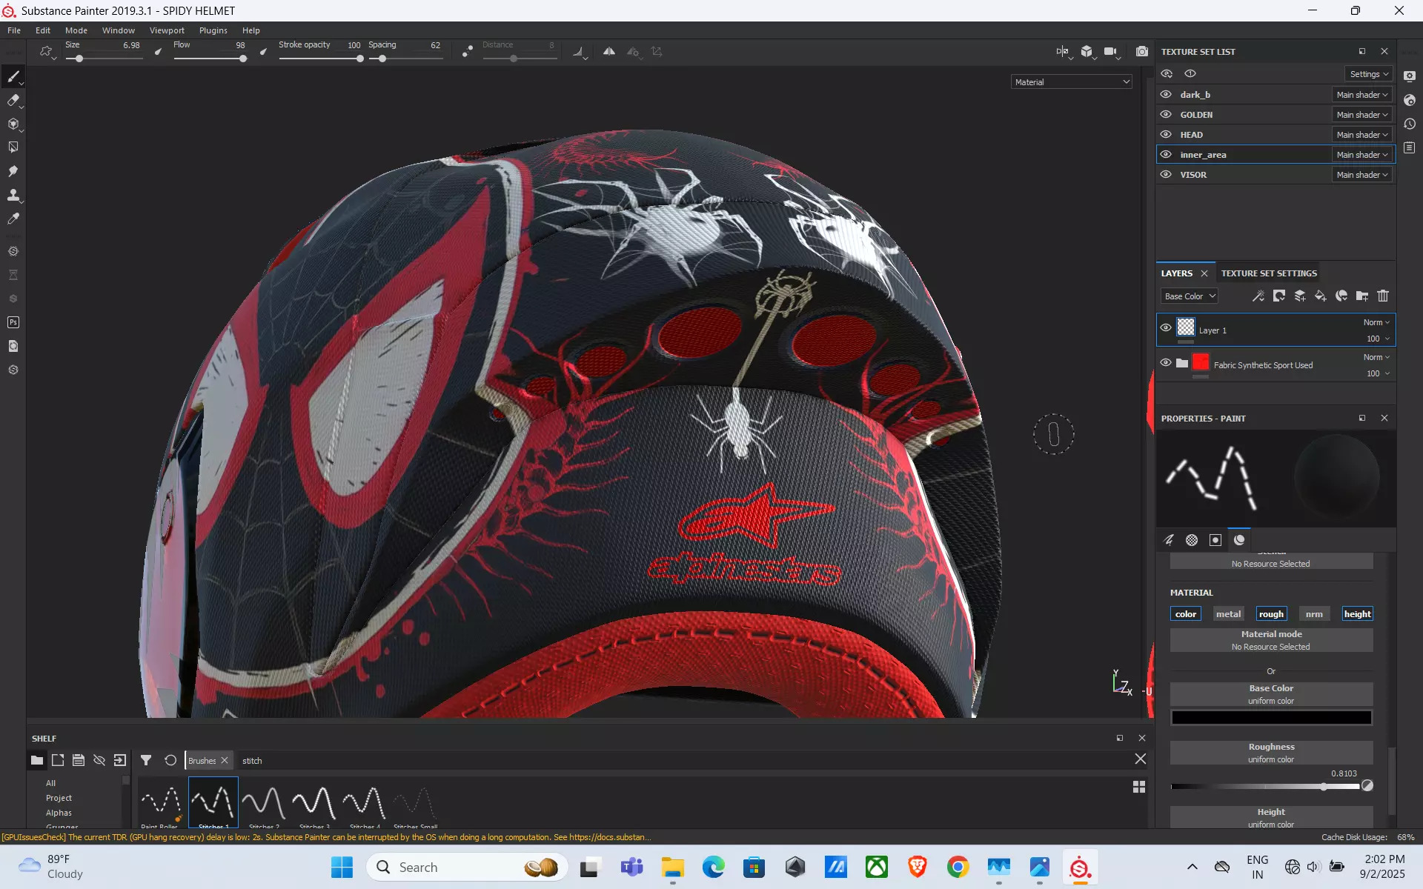
Task: Open Main shader dropdown for HEAD
Action: coord(1362,135)
